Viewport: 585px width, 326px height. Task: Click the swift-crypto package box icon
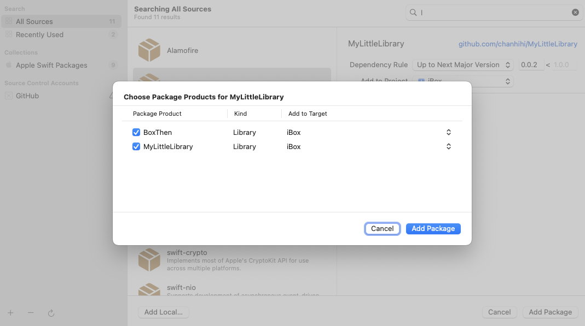149,259
